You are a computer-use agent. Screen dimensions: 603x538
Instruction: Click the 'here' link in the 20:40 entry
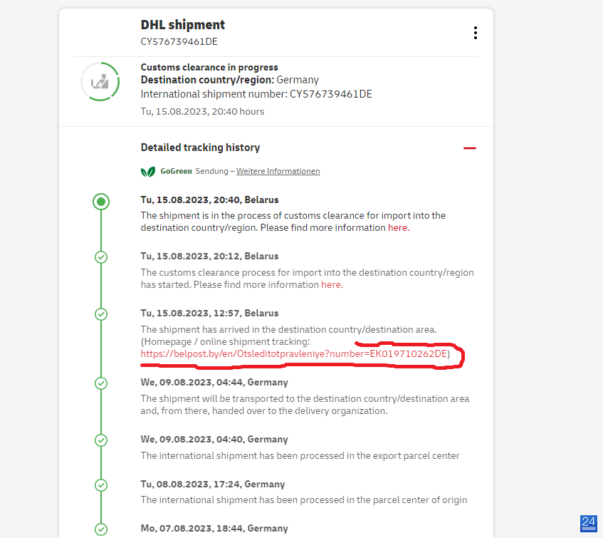(399, 227)
